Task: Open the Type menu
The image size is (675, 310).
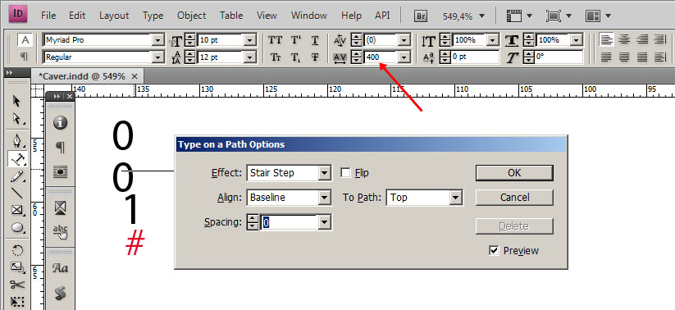Action: coord(153,16)
